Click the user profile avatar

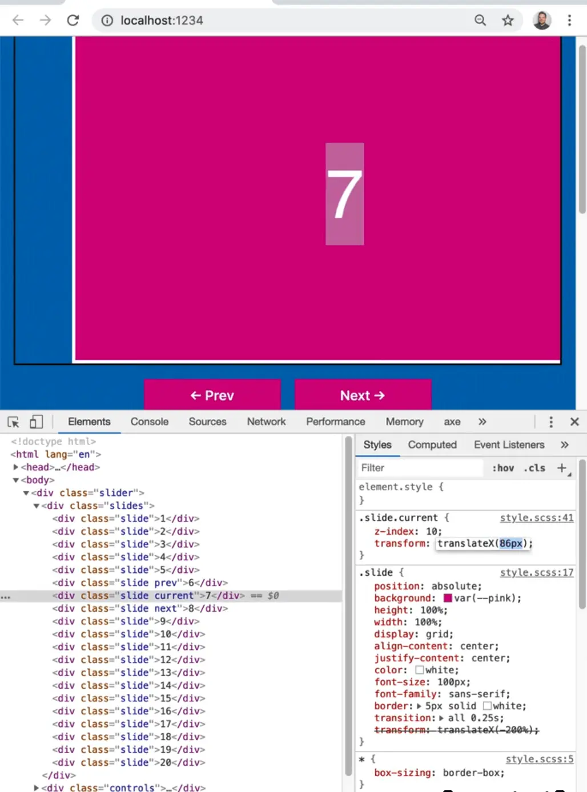click(x=541, y=21)
